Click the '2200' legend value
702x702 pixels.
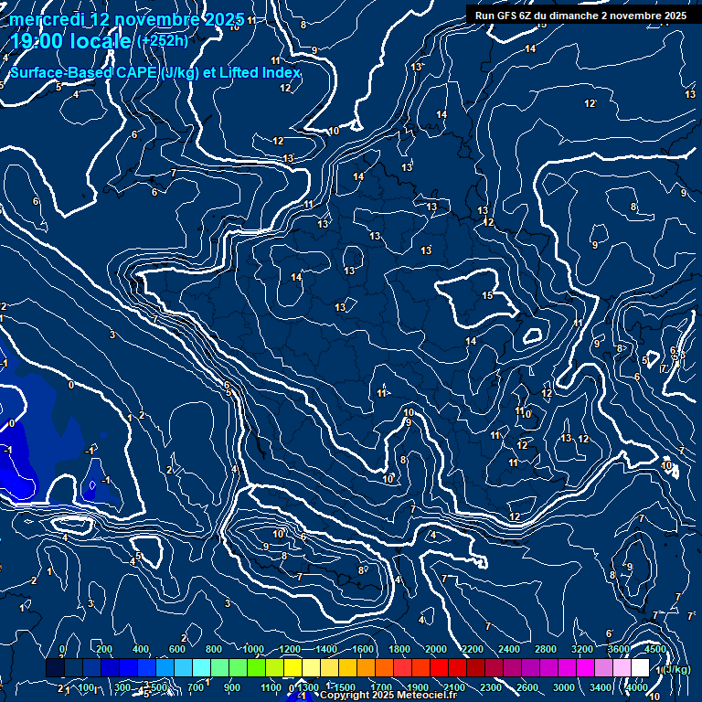(473, 649)
